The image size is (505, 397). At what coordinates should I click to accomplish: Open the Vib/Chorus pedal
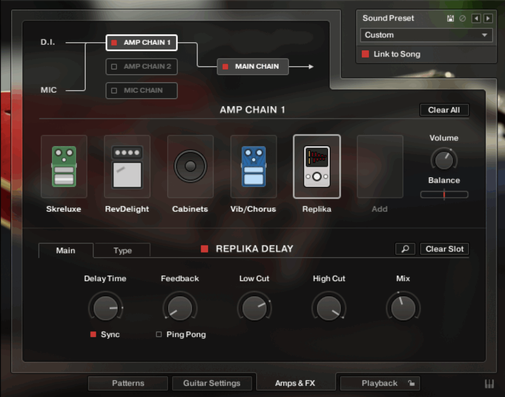pos(253,166)
